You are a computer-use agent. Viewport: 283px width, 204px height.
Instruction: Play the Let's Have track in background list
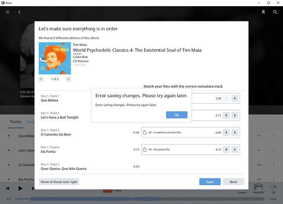click(9, 150)
